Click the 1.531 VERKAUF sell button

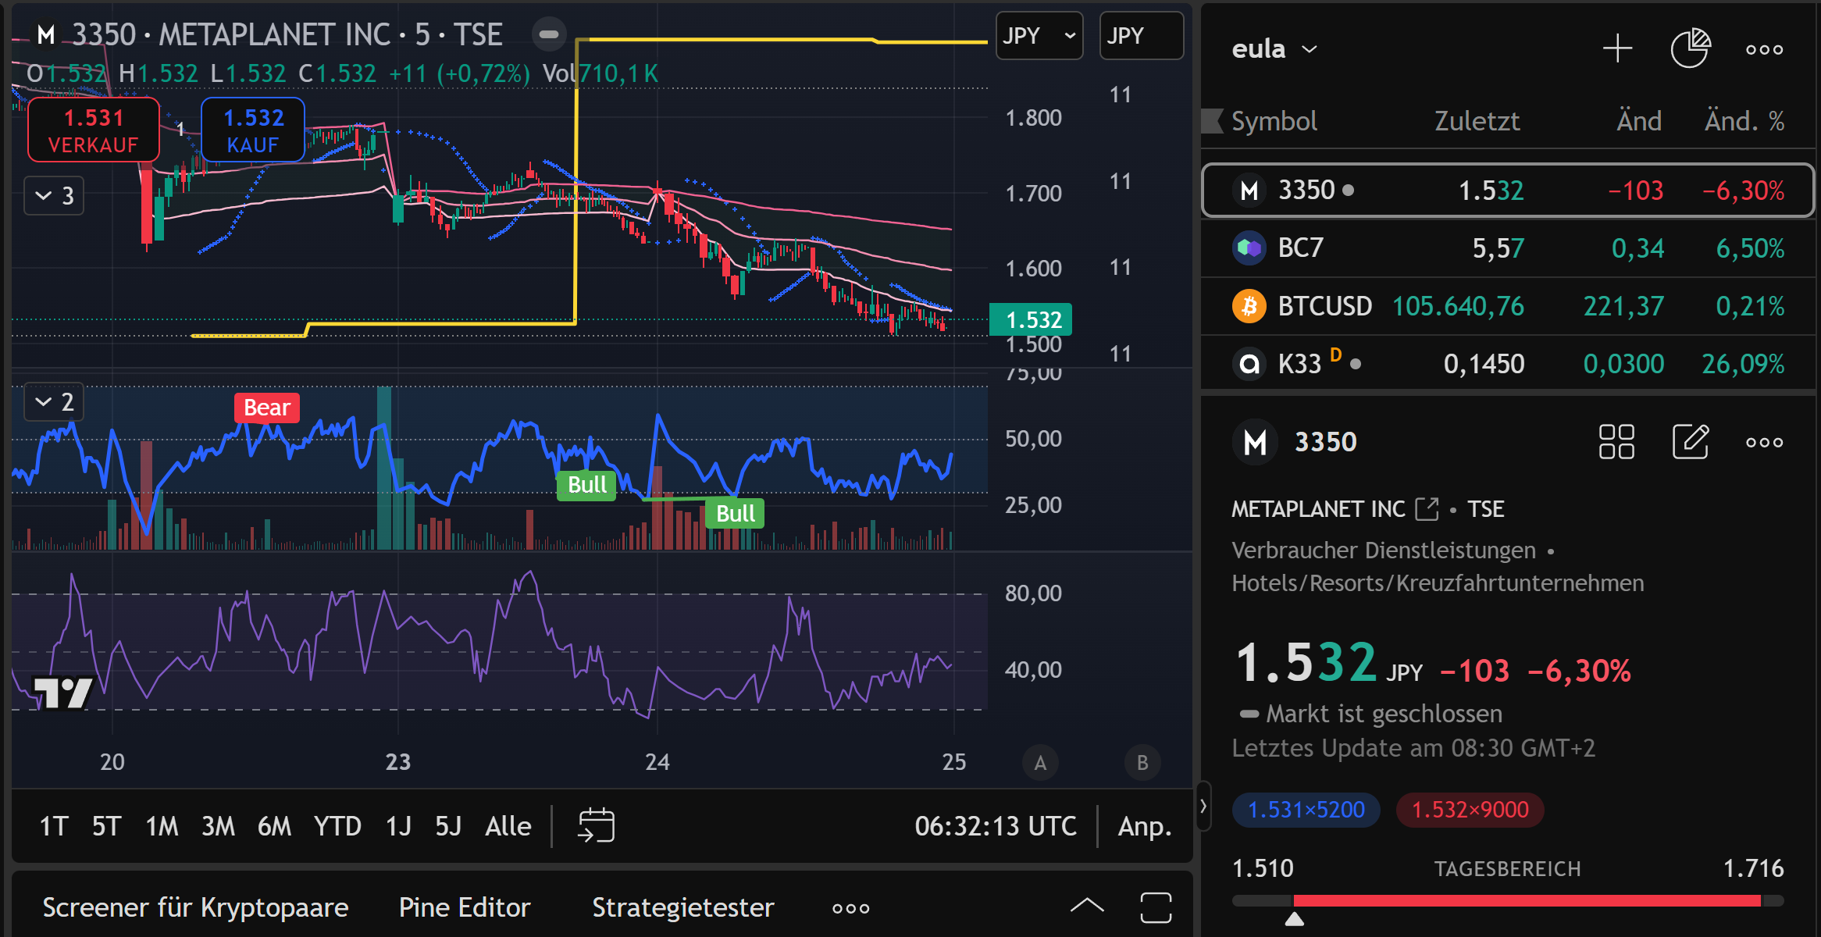94,130
